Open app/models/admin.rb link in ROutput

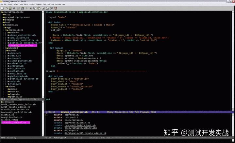77,123
